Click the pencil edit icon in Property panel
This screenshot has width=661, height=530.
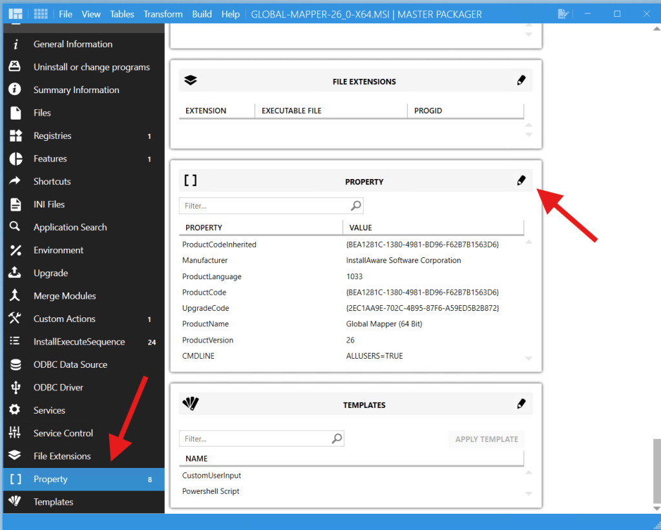521,181
